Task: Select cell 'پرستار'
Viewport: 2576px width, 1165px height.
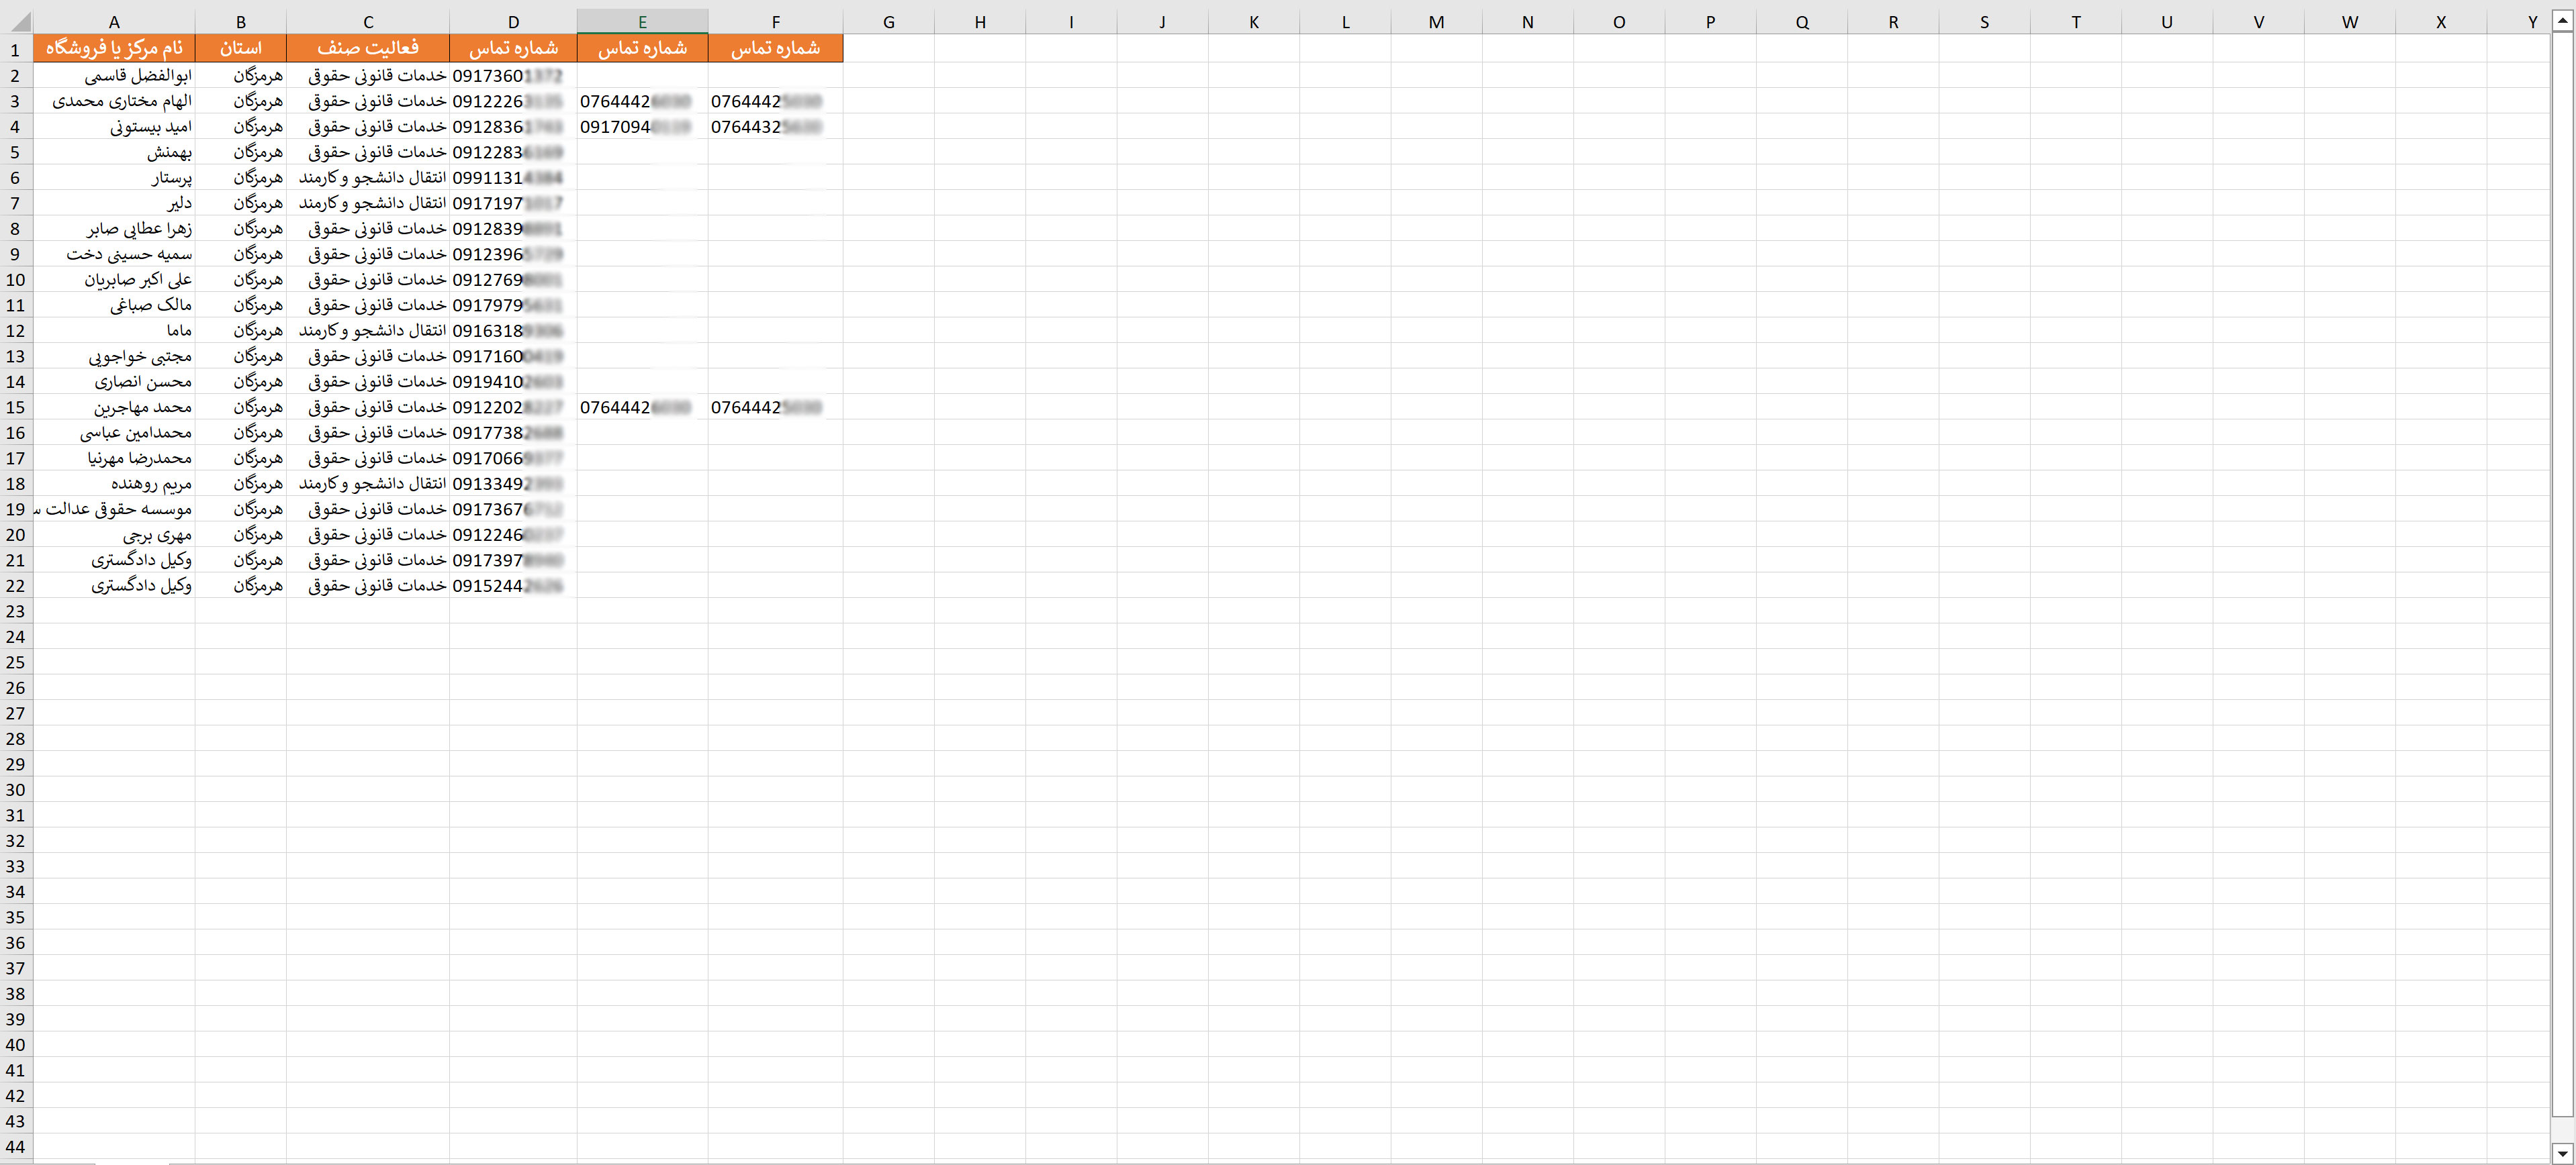Action: [114, 178]
